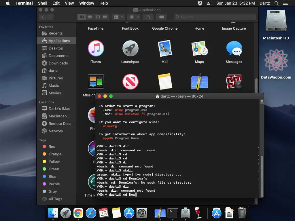Open the Help menu
Image resolution: width=295 pixels, height=221 pixels.
click(104, 3)
